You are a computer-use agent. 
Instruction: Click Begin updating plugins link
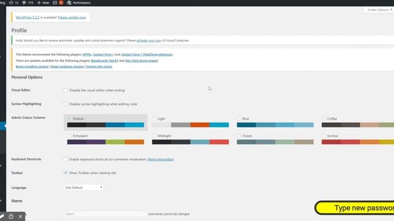67,67
